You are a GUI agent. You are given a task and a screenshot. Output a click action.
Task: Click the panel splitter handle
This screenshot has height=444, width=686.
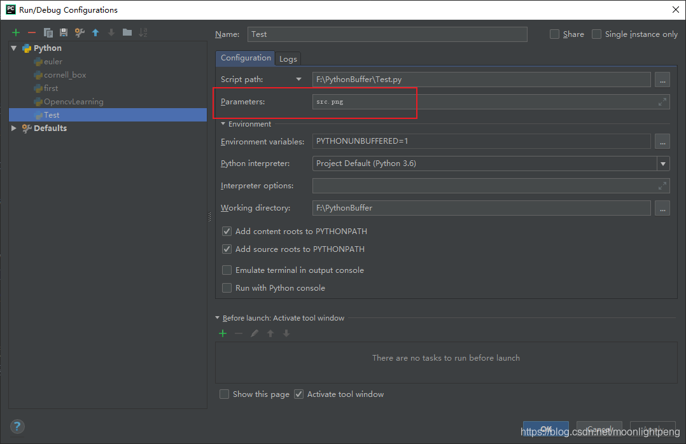pyautogui.click(x=209, y=216)
